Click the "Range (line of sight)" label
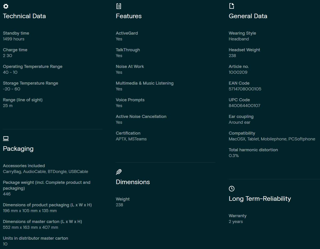The width and height of the screenshot is (320, 249). 23,100
